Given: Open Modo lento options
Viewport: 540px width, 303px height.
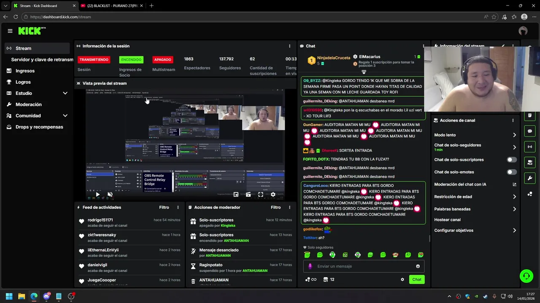Looking at the screenshot, I should pyautogui.click(x=475, y=135).
